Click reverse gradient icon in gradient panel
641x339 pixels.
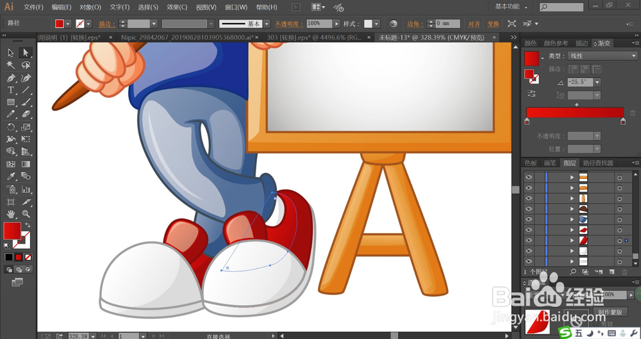point(531,93)
